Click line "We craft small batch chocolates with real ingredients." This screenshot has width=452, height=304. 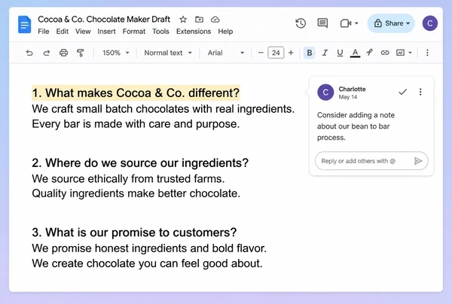[163, 109]
